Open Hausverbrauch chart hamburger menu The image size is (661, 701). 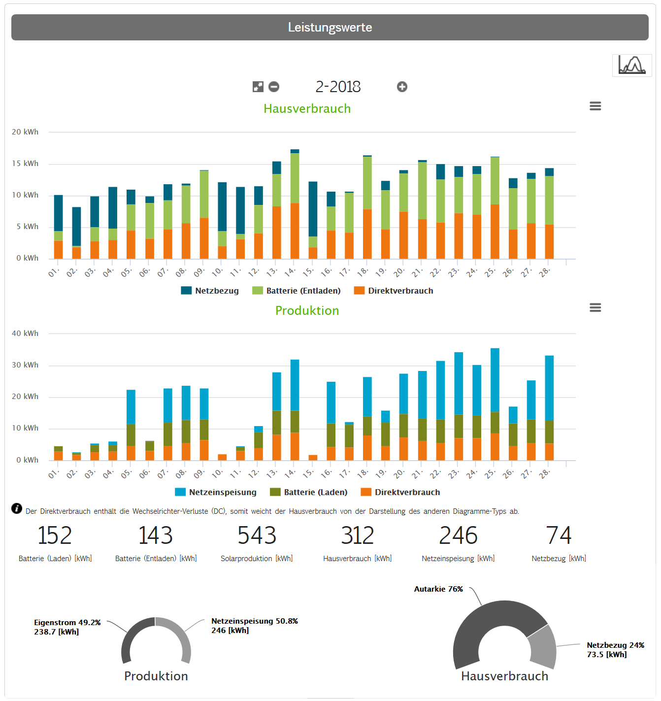click(x=595, y=106)
